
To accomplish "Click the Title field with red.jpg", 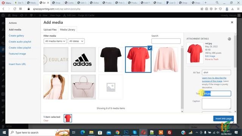I will point(216,93).
